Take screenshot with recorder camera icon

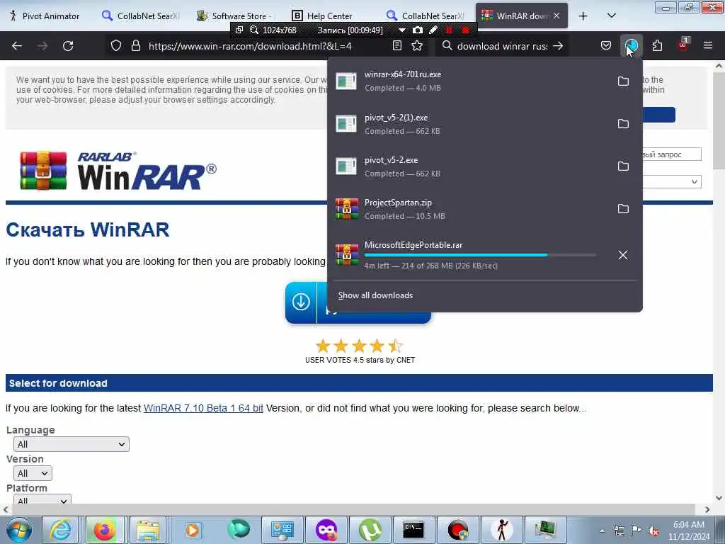(x=418, y=30)
